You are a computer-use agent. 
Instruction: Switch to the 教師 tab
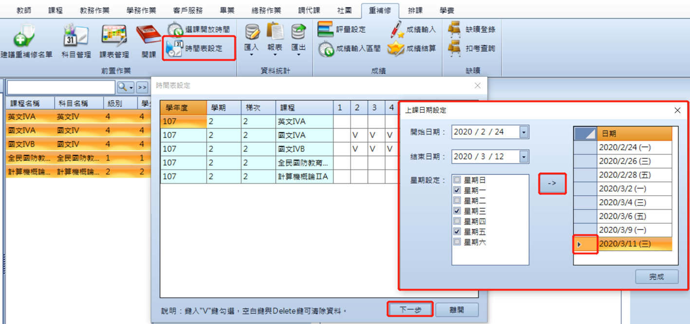(24, 10)
